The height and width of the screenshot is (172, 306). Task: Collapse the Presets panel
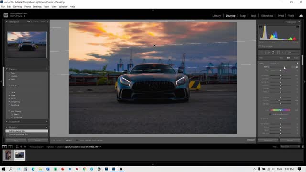pos(7,69)
